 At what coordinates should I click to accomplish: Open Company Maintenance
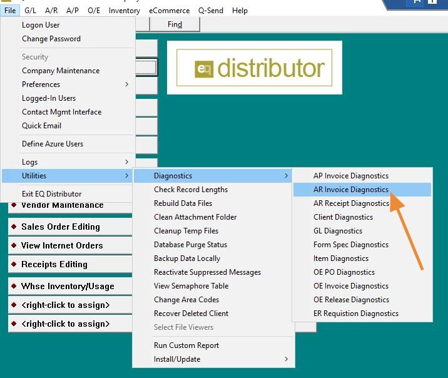click(x=68, y=71)
